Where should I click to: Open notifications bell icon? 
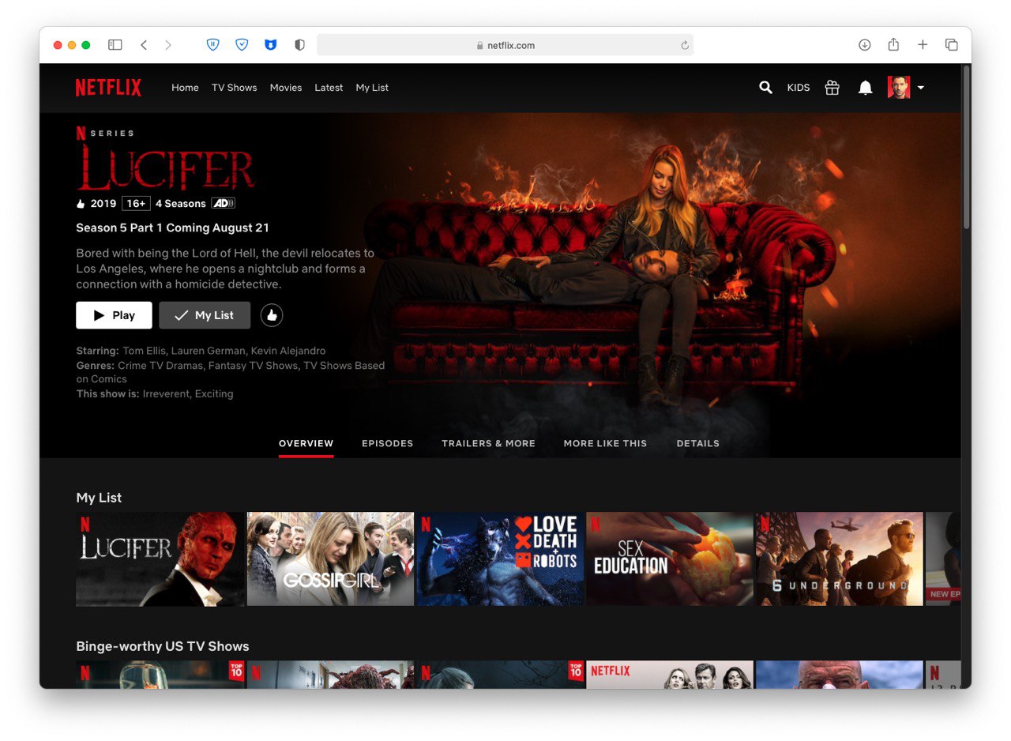pyautogui.click(x=866, y=88)
